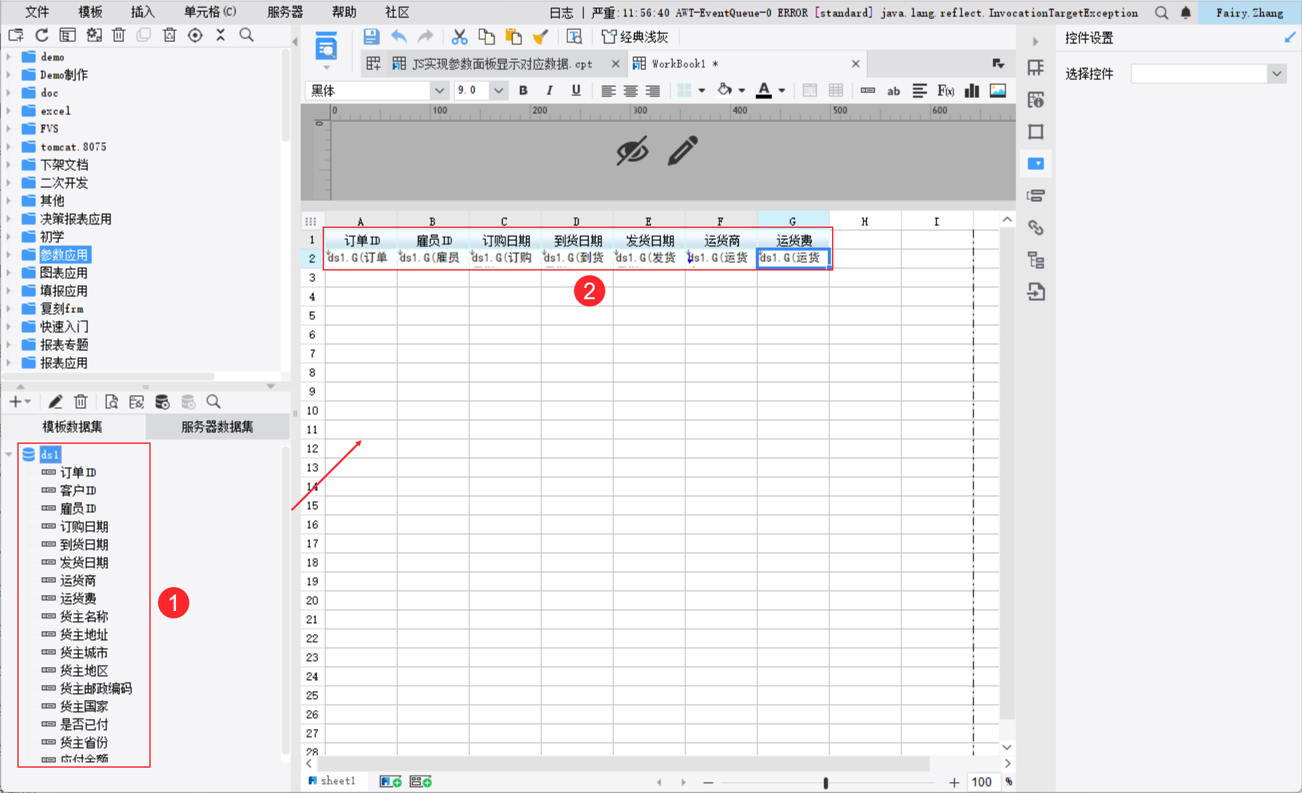Image resolution: width=1302 pixels, height=793 pixels.
Task: Open the 选择控件 dropdown
Action: [1276, 74]
